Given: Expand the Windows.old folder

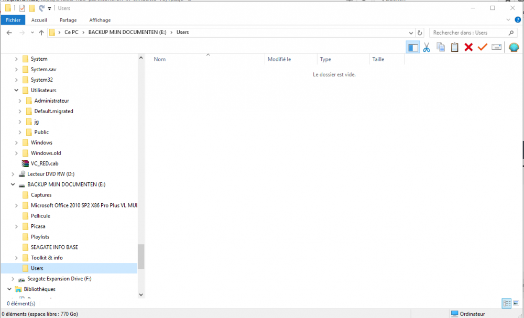Looking at the screenshot, I should pyautogui.click(x=16, y=153).
